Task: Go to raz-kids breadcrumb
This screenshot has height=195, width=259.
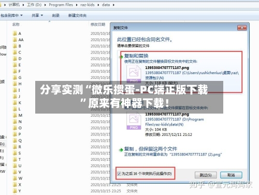Action: pos(88,5)
